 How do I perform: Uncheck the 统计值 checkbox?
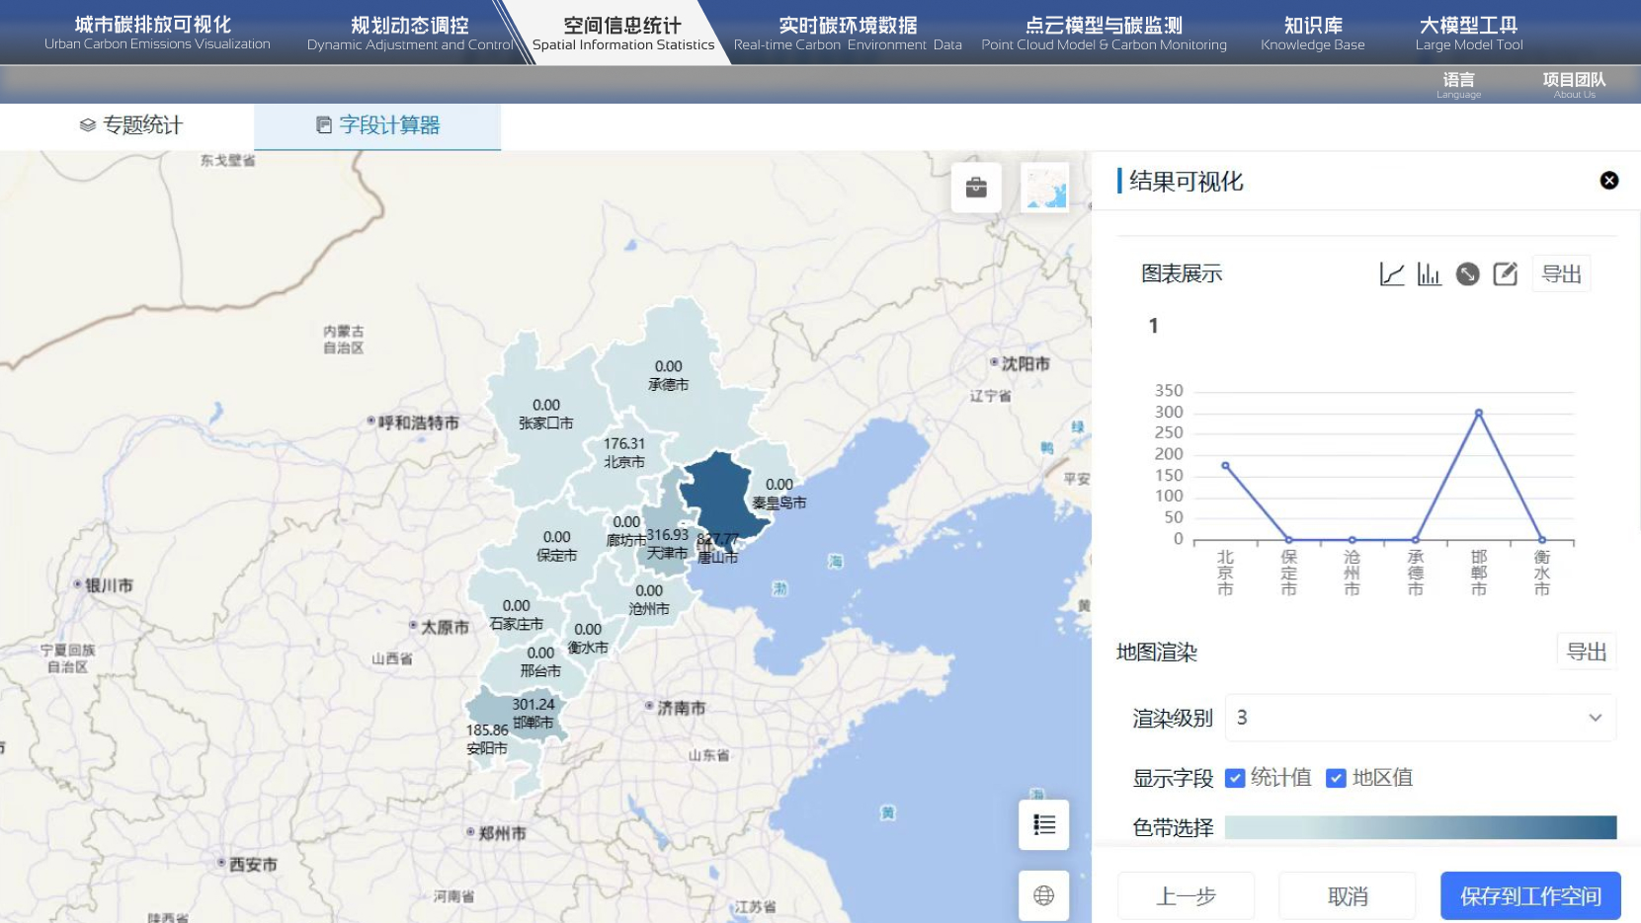pos(1235,778)
